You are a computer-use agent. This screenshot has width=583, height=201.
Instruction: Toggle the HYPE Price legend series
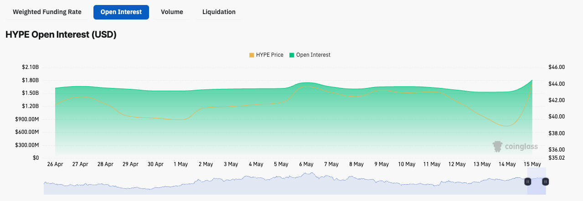click(266, 55)
